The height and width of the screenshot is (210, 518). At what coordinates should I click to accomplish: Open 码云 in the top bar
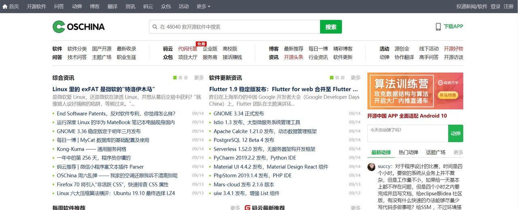click(x=148, y=6)
